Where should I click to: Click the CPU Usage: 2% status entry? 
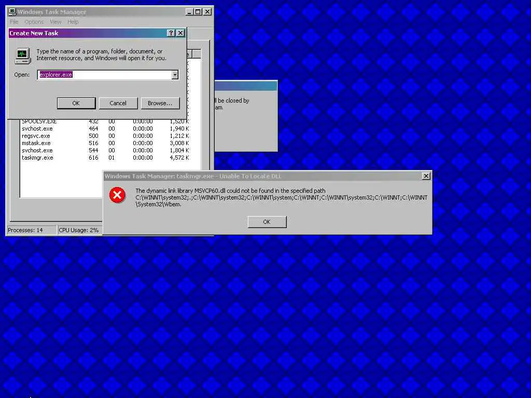point(80,230)
